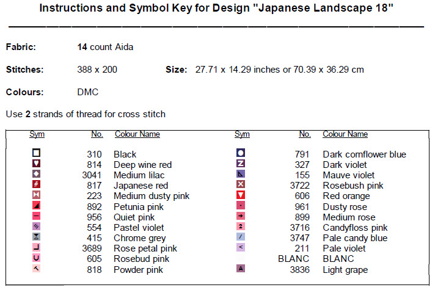Select the Pale violet 211 symbol
435x290 pixels.
point(241,247)
